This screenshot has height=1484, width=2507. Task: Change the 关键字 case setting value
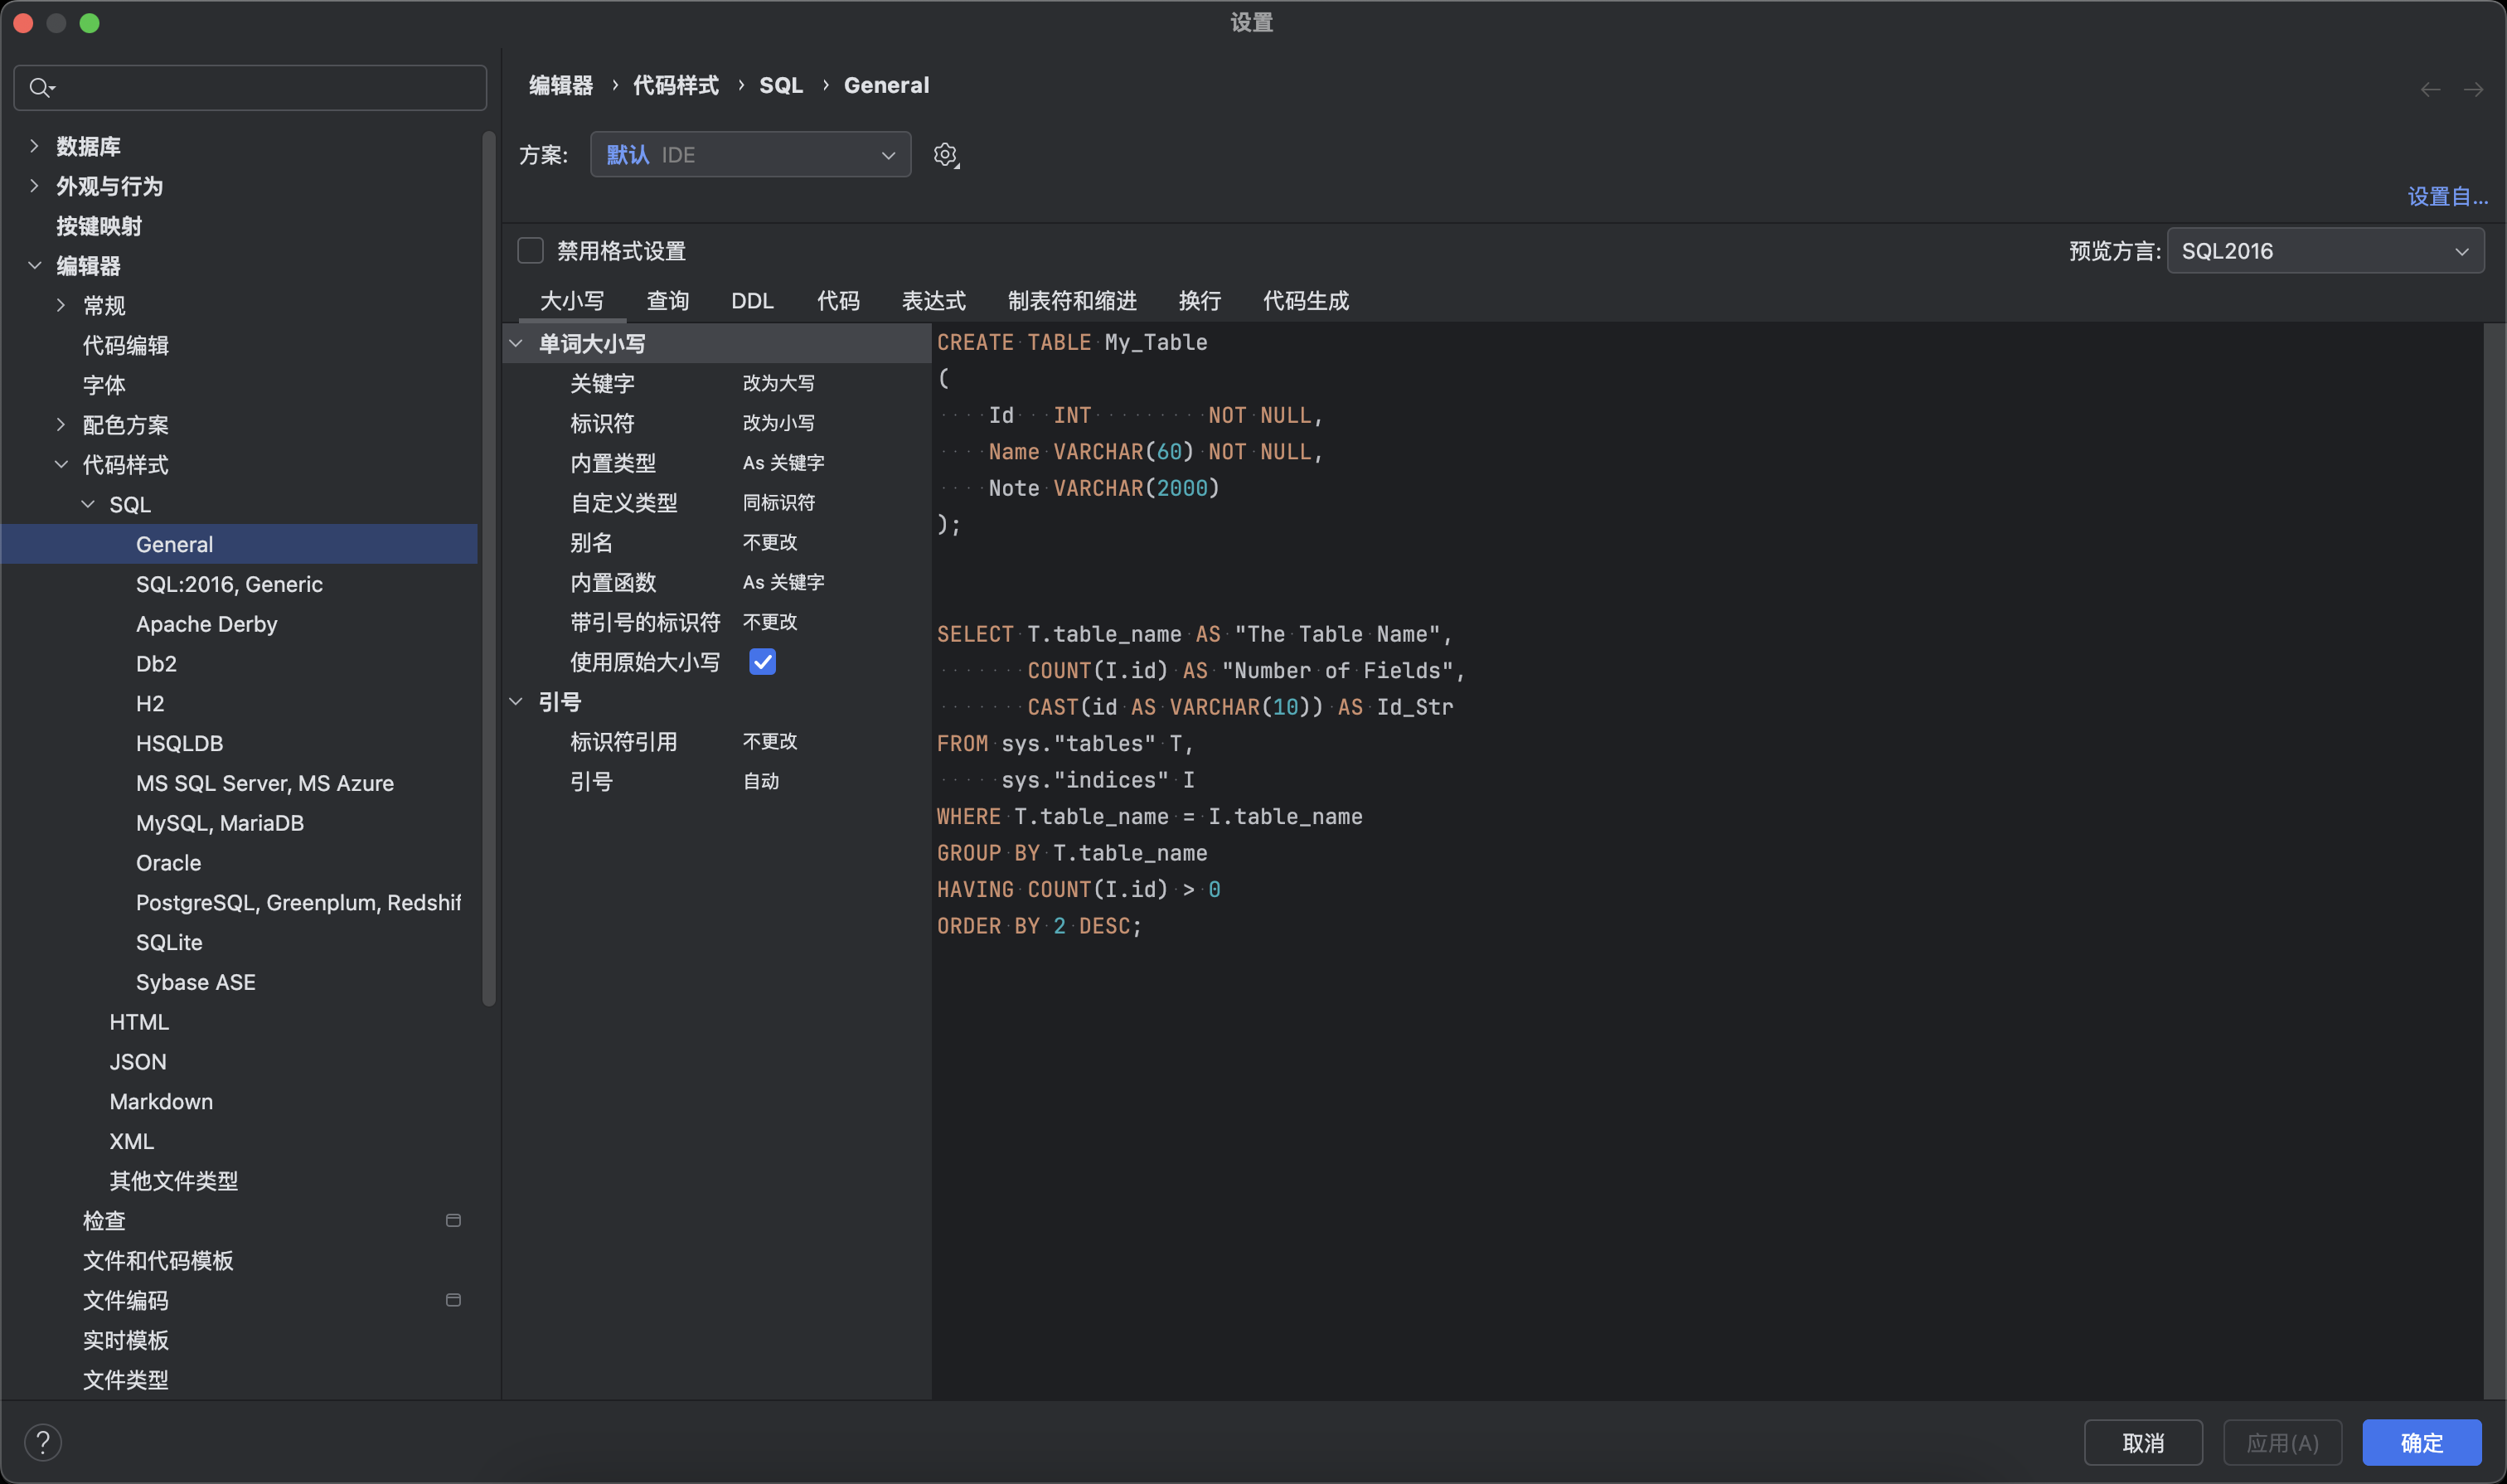coord(778,384)
